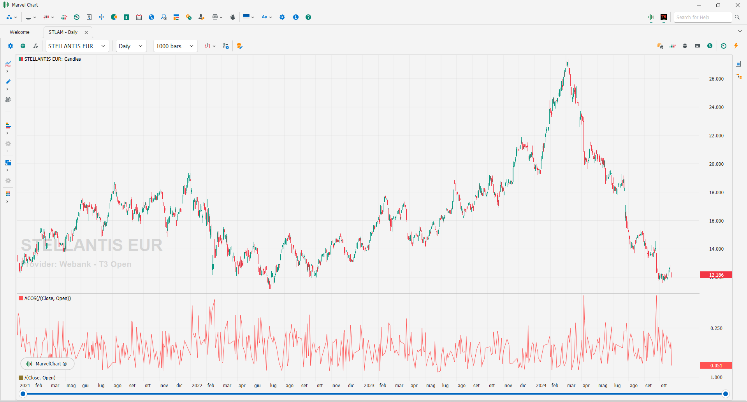Screen dimensions: 747x402
Task: Click the crosshair pointer icon in top toolbar
Action: click(102, 17)
